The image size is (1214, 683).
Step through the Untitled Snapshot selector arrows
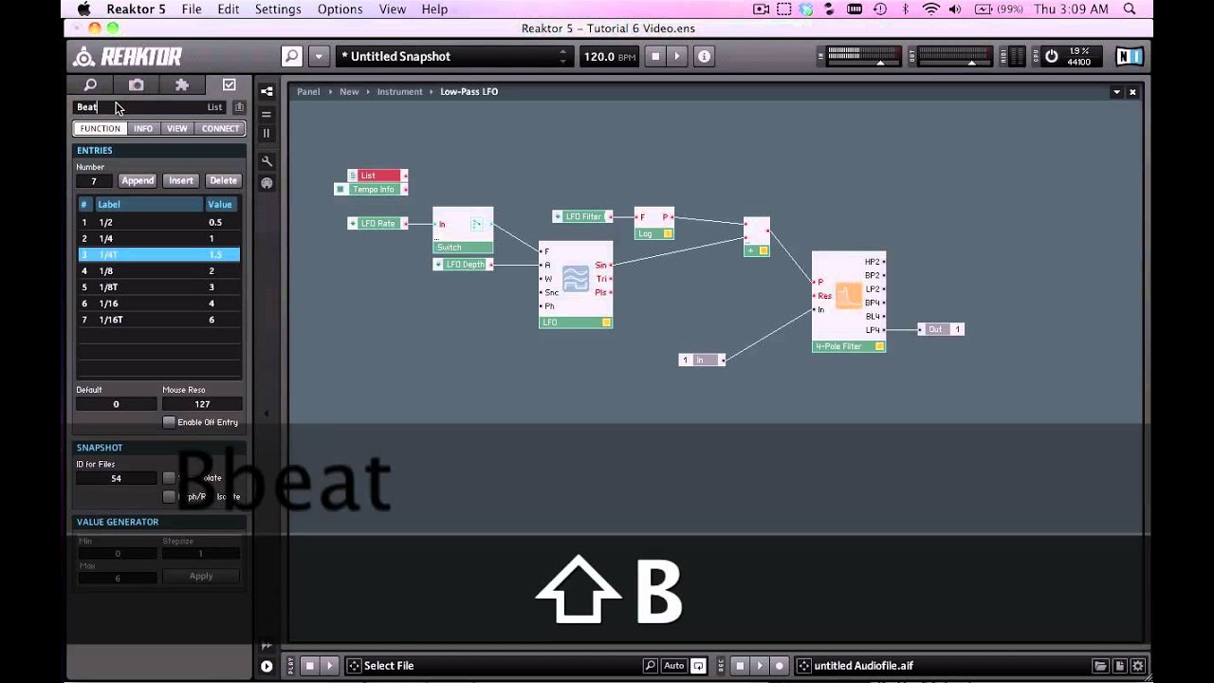click(x=562, y=57)
